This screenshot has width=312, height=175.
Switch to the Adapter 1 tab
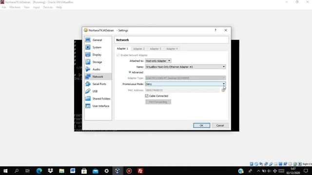pyautogui.click(x=122, y=49)
